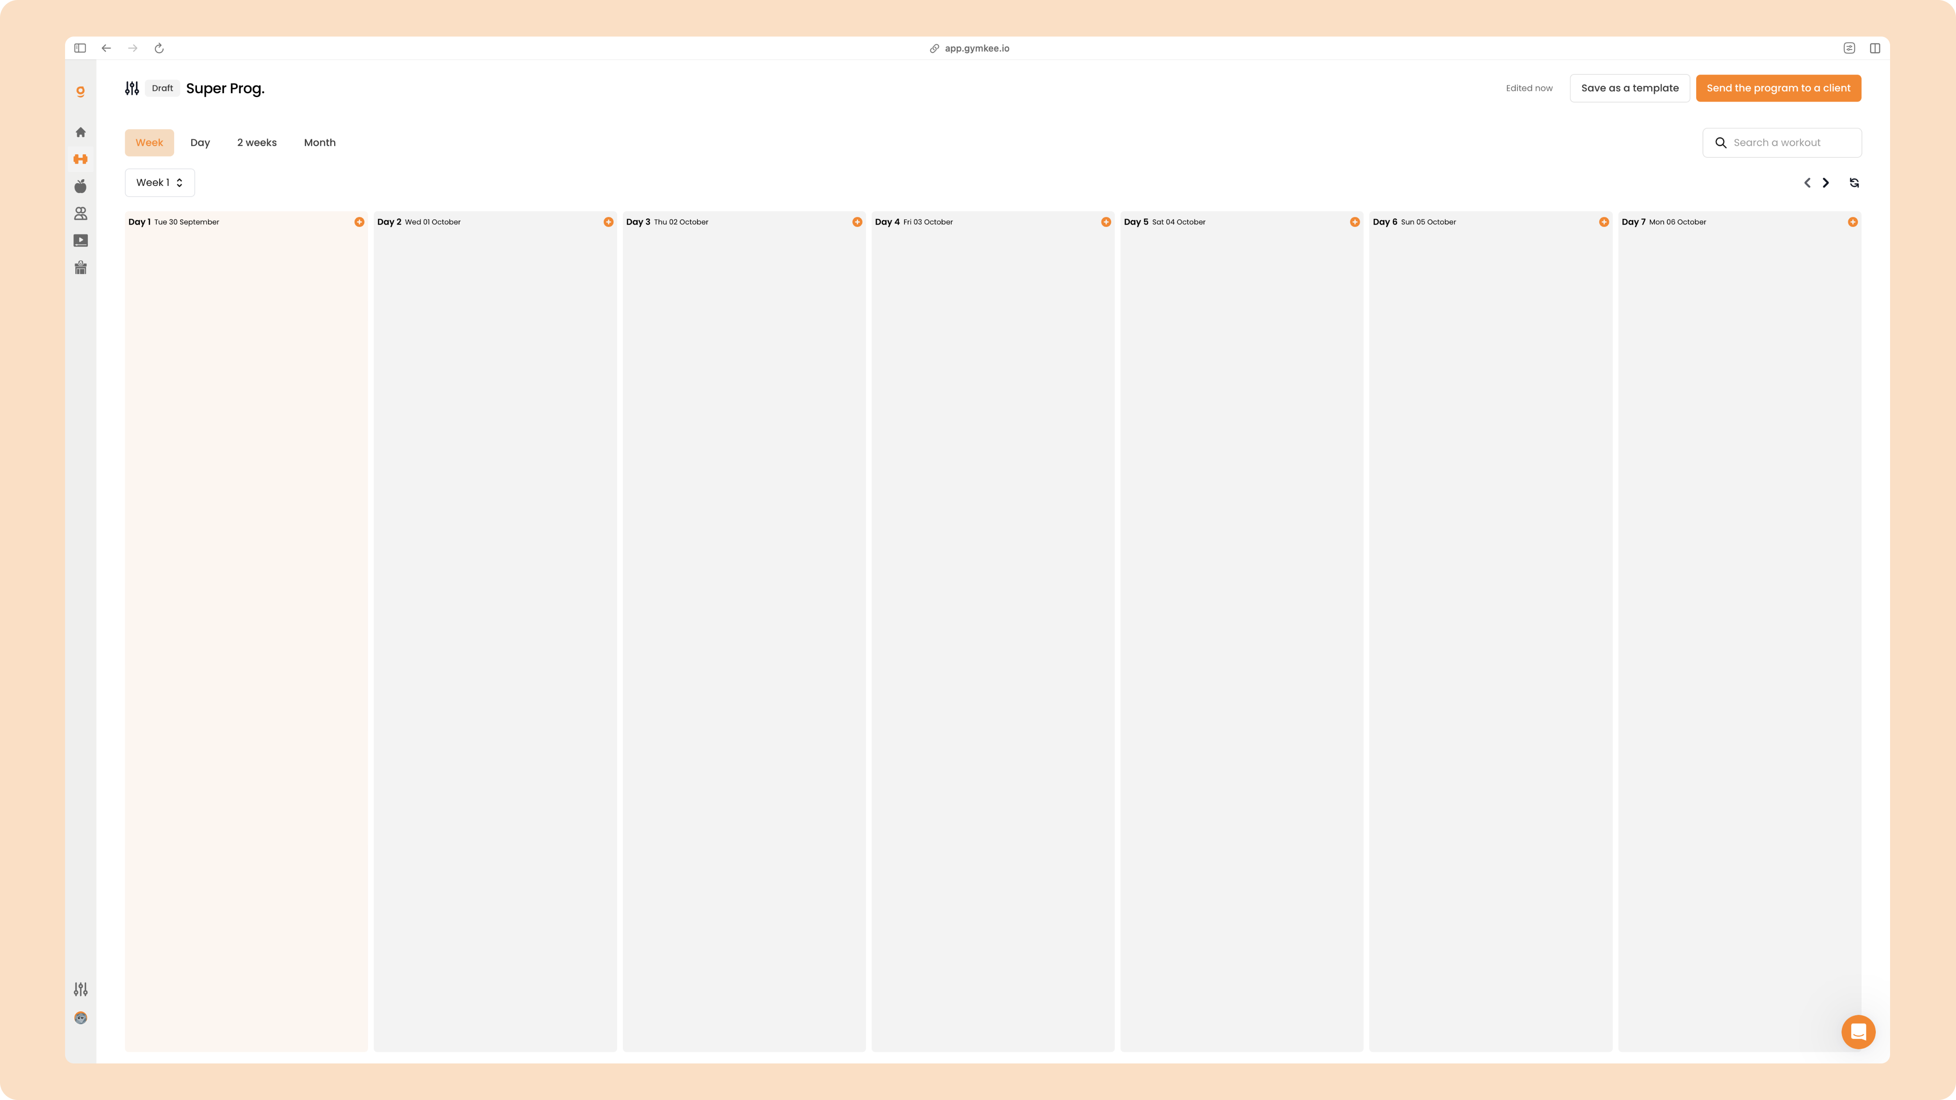The height and width of the screenshot is (1100, 1956).
Task: Open the user avatar profile
Action: click(x=81, y=1018)
